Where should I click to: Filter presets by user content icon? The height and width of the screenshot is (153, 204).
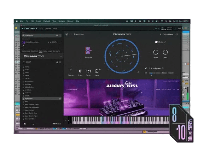(57, 62)
